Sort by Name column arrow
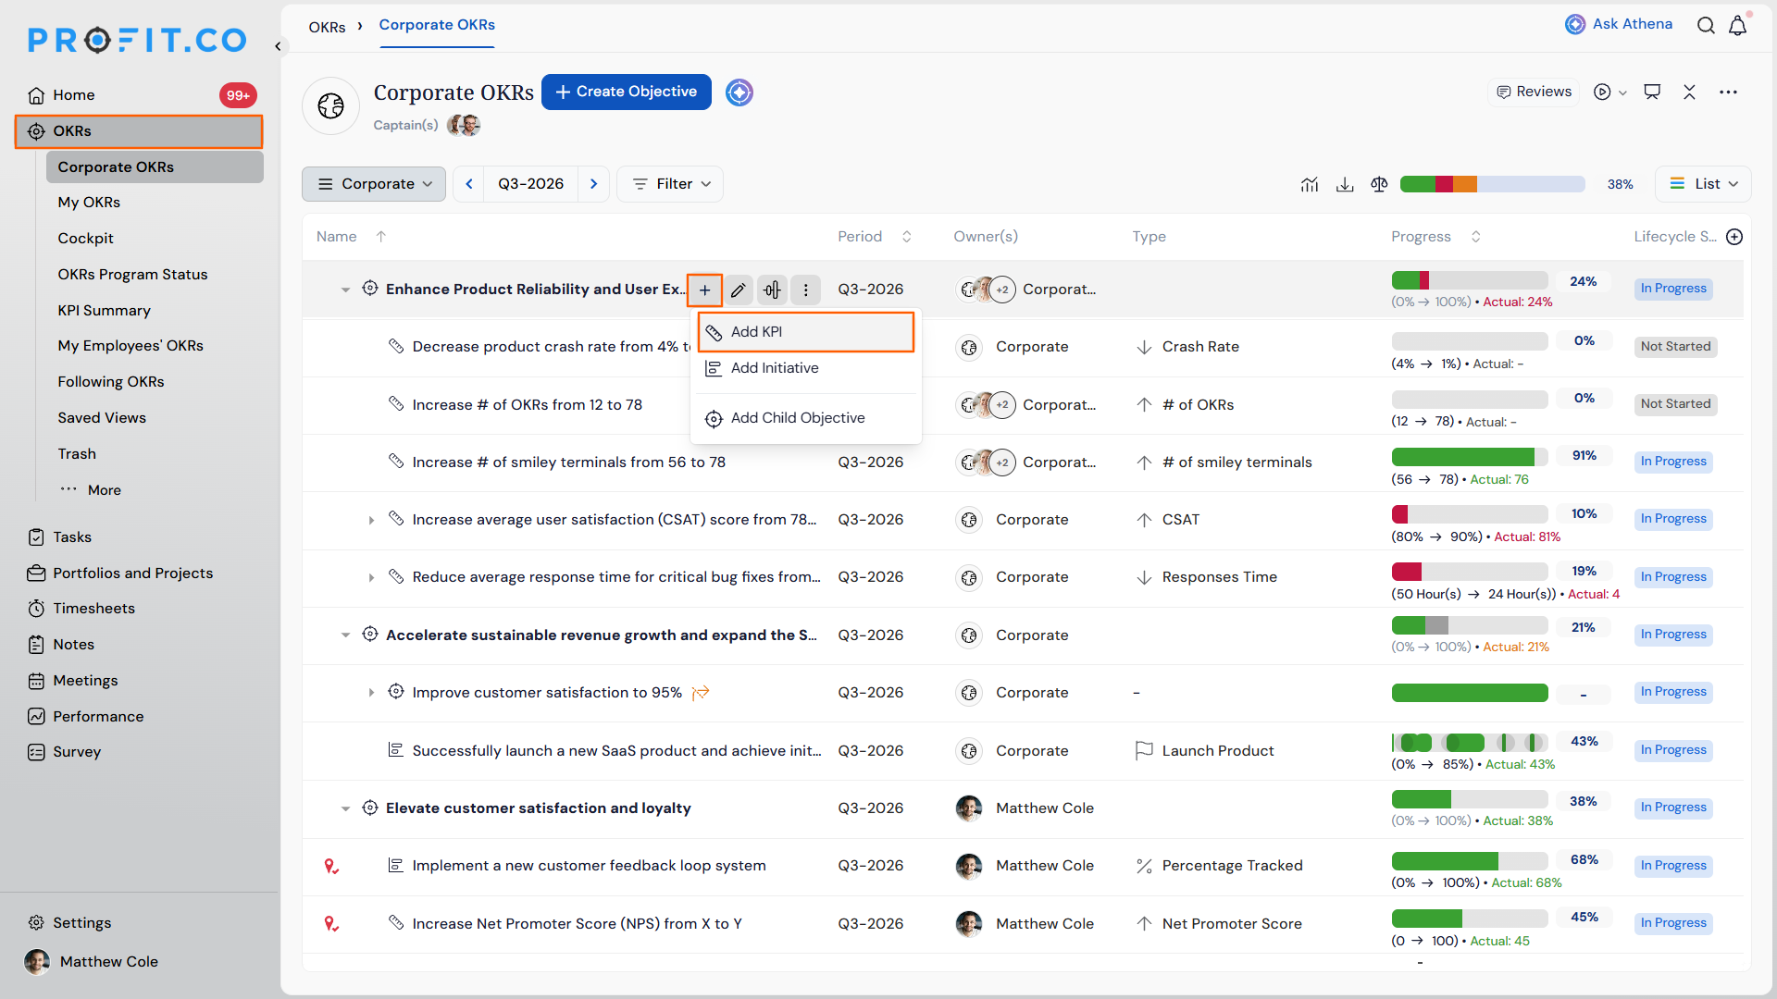1777x999 pixels. pos(380,237)
